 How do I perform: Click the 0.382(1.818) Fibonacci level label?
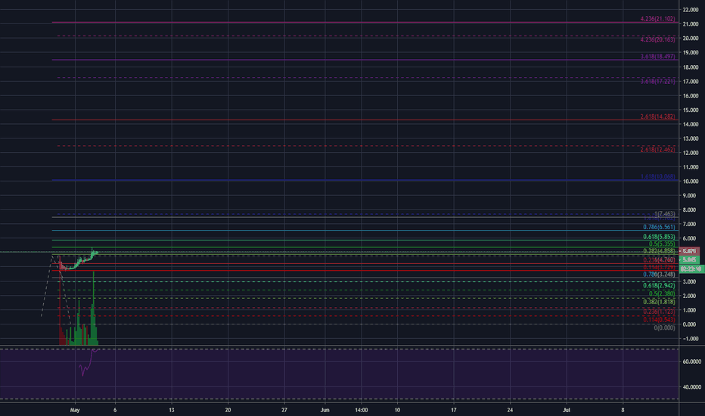click(659, 302)
